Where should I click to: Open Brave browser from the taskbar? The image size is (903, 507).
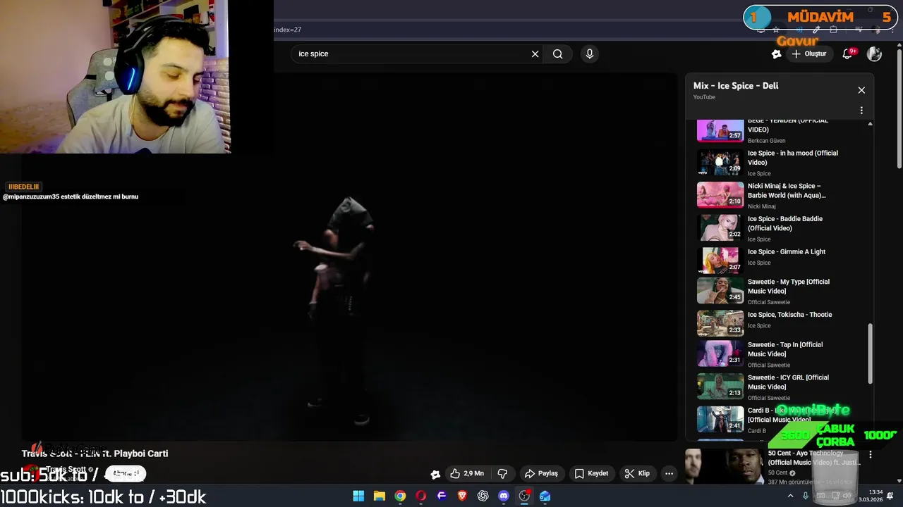pos(462,496)
